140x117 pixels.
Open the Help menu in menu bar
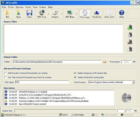coord(50,7)
